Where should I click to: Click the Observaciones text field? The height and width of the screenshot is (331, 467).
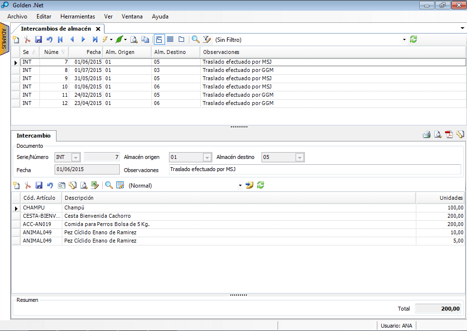314,170
